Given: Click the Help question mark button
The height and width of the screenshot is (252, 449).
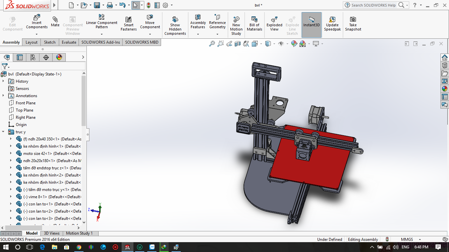Looking at the screenshot, I should 415,5.
